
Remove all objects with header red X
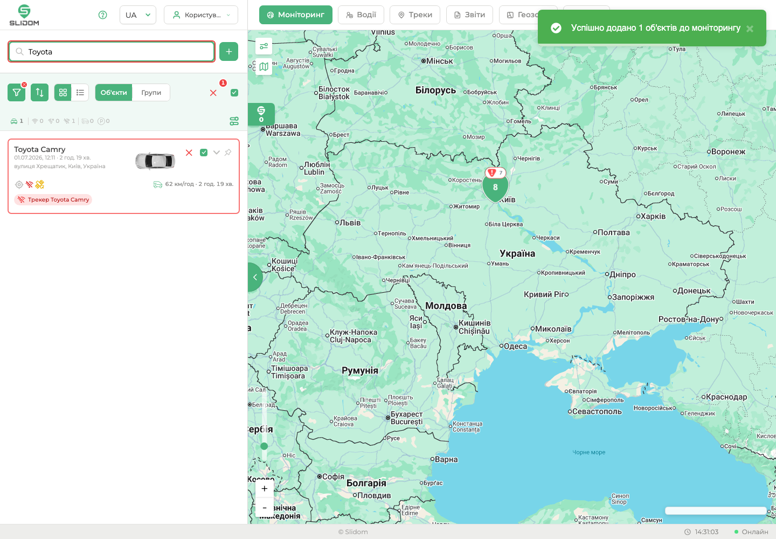pos(213,93)
